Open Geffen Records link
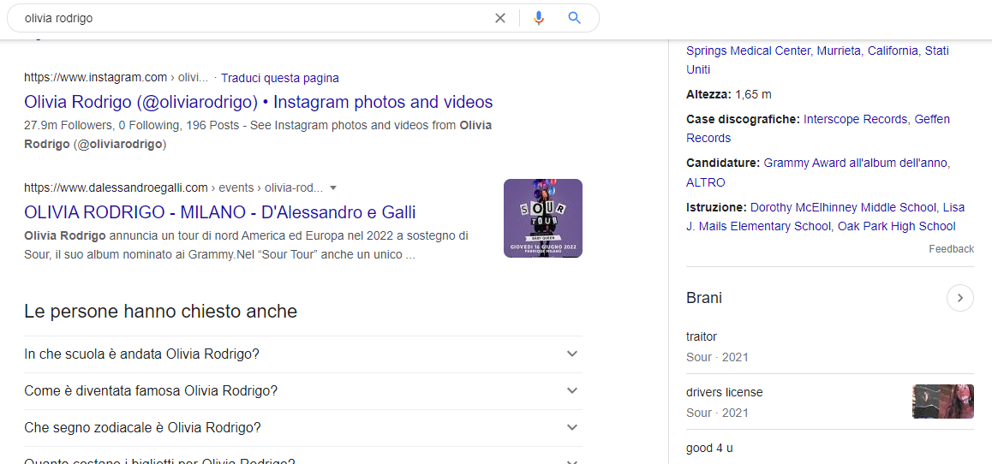992x464 pixels. (x=818, y=128)
